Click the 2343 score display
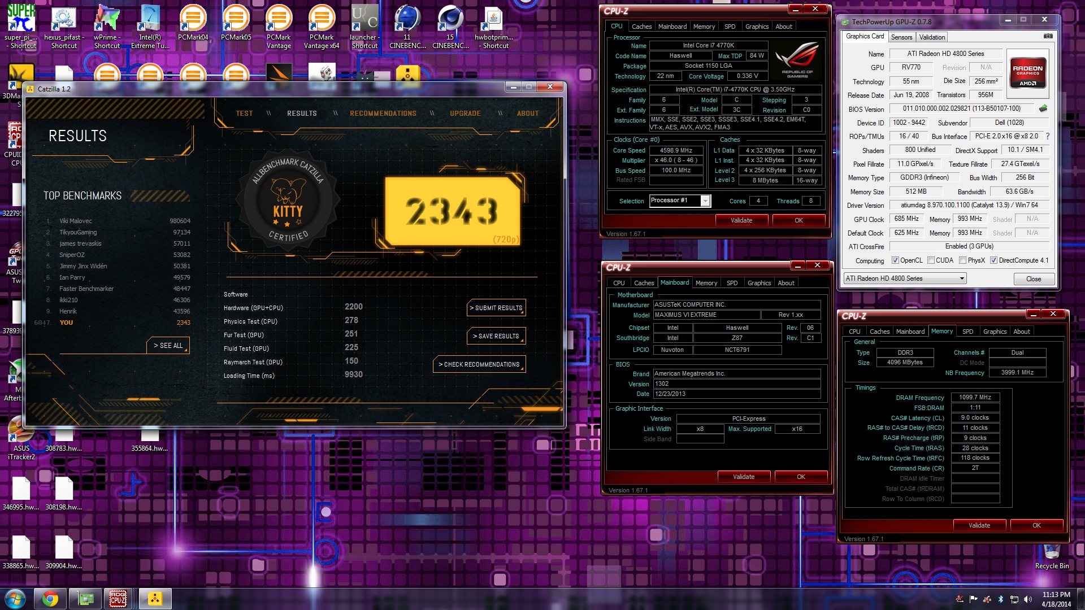The image size is (1085, 610). 452,211
